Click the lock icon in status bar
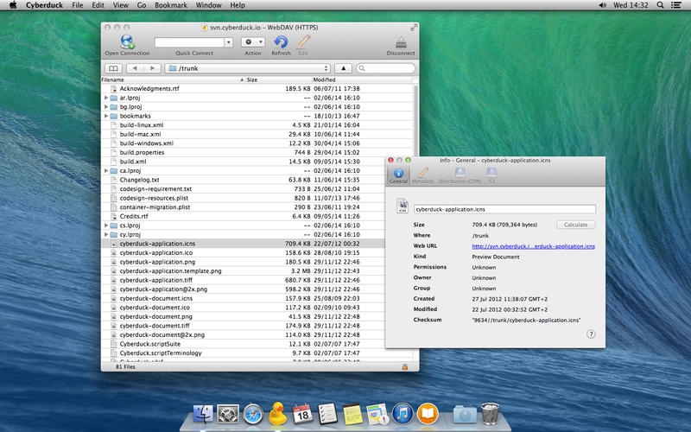Viewport: 691px width, 432px height. 404,366
